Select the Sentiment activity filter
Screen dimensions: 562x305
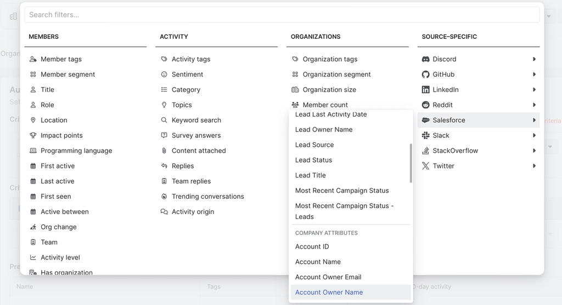coord(187,74)
